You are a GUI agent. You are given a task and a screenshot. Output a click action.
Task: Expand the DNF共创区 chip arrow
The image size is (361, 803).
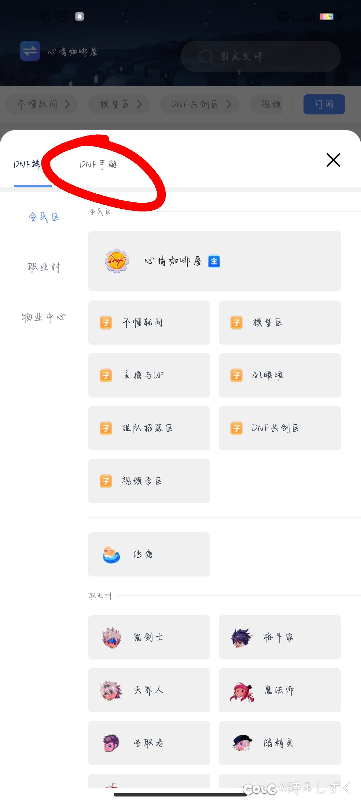(229, 104)
